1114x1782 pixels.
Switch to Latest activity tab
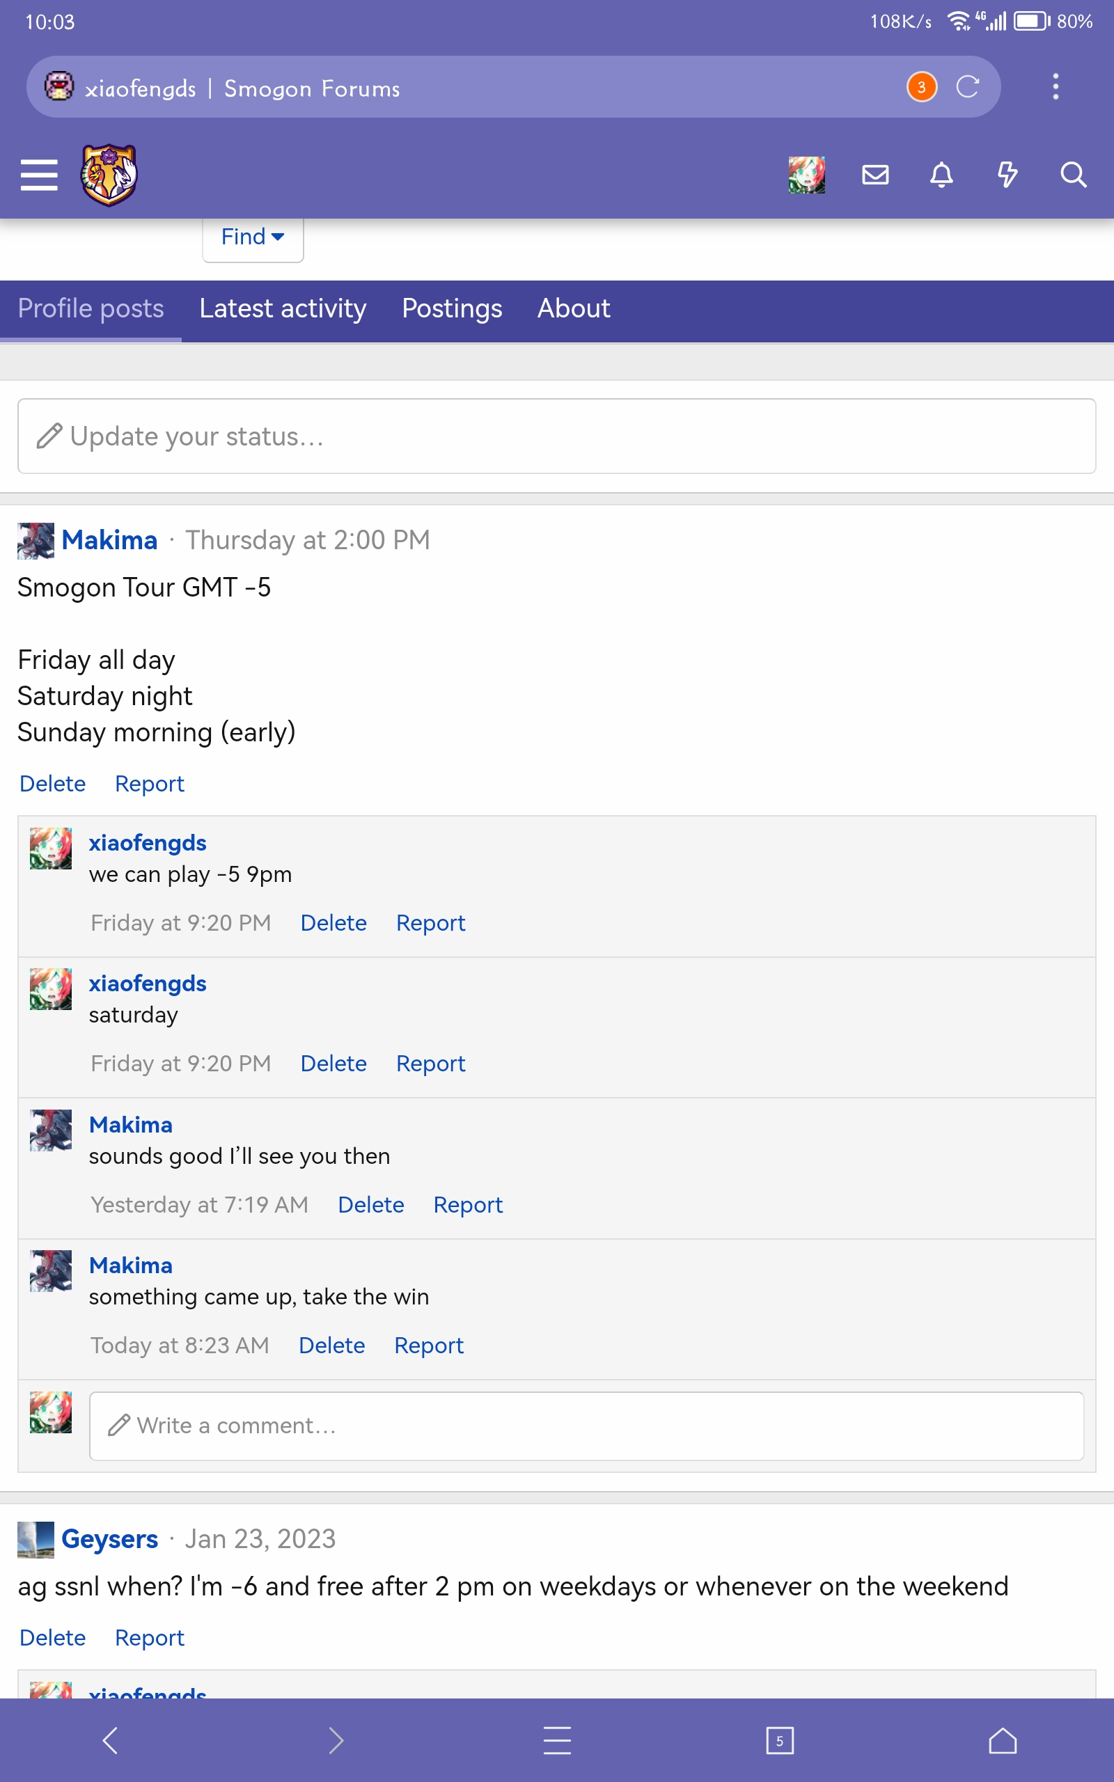tap(283, 308)
